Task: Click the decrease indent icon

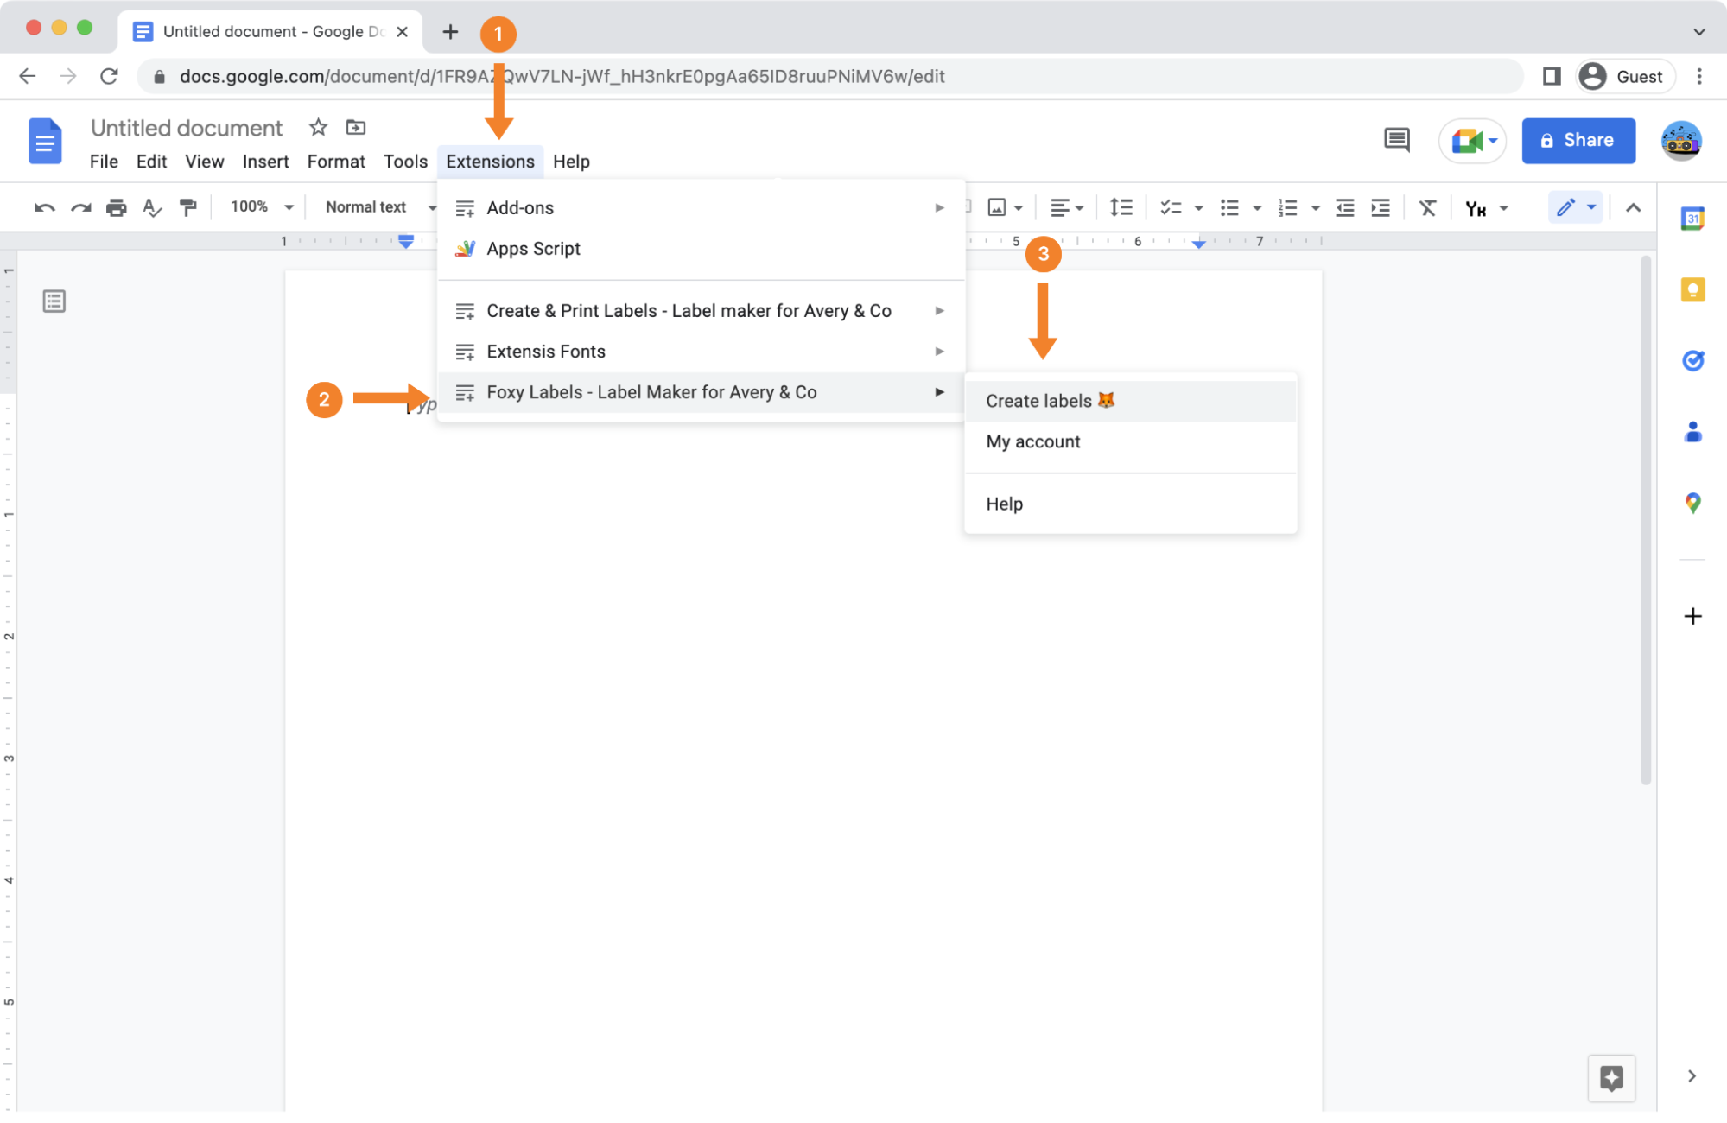Action: click(x=1344, y=207)
